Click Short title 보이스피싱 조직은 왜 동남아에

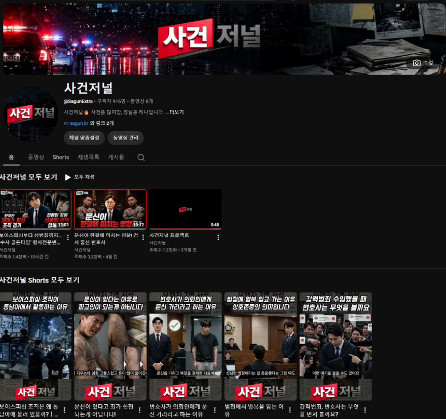coord(29,410)
